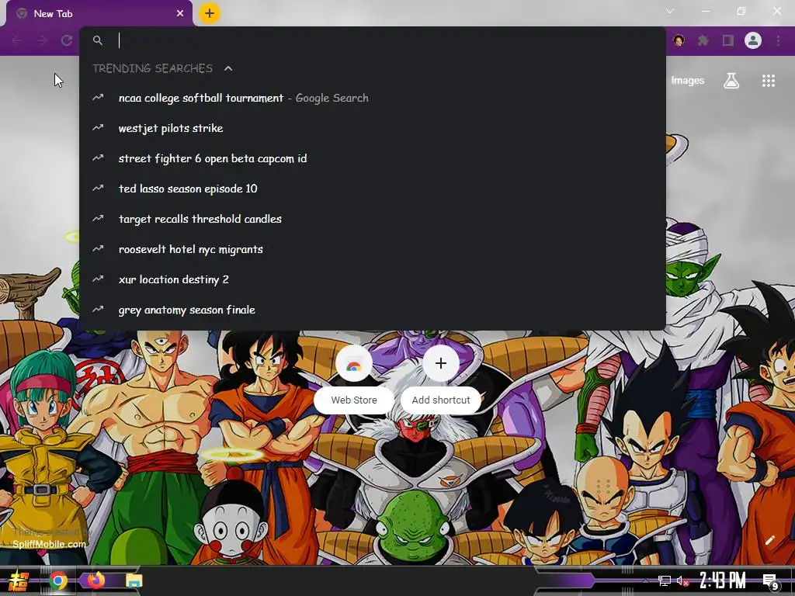The height and width of the screenshot is (596, 795).
Task: Choose 'street fighter 6 open beta capcom id'
Action: pyautogui.click(x=372, y=158)
